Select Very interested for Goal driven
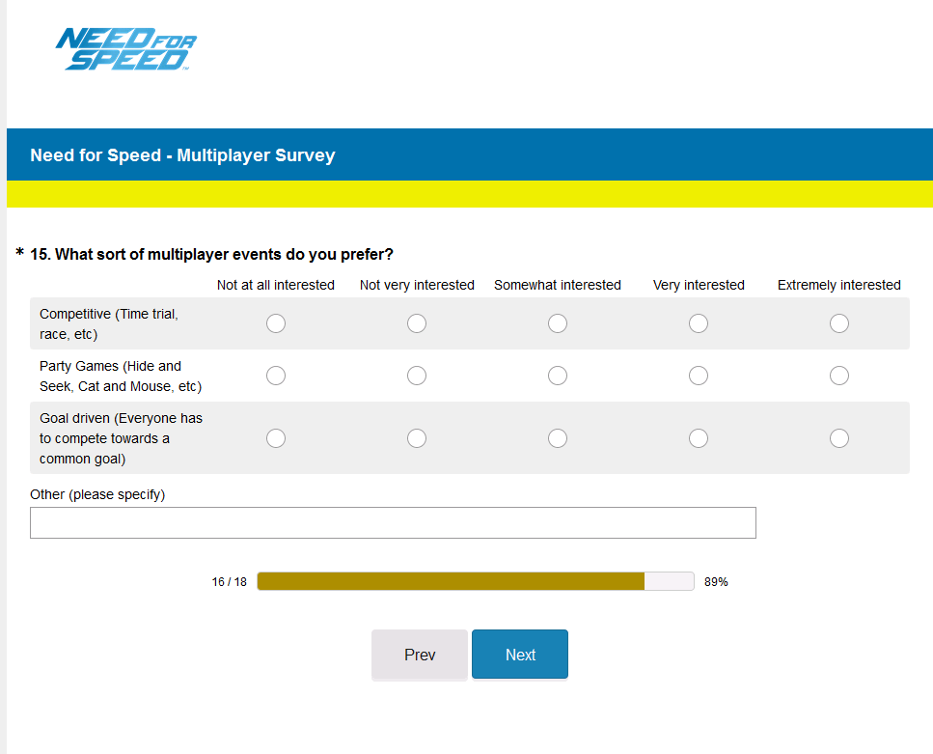 699,438
